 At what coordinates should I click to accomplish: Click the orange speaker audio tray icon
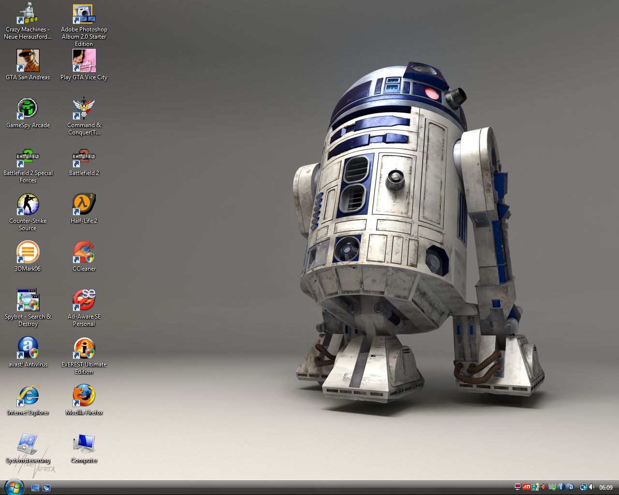click(x=544, y=487)
